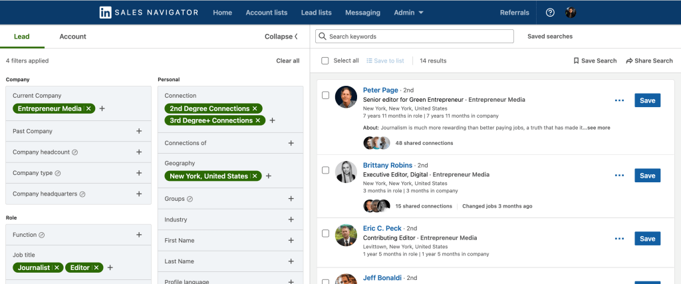681x284 pixels.
Task: Click into the Search keywords field
Action: point(414,37)
